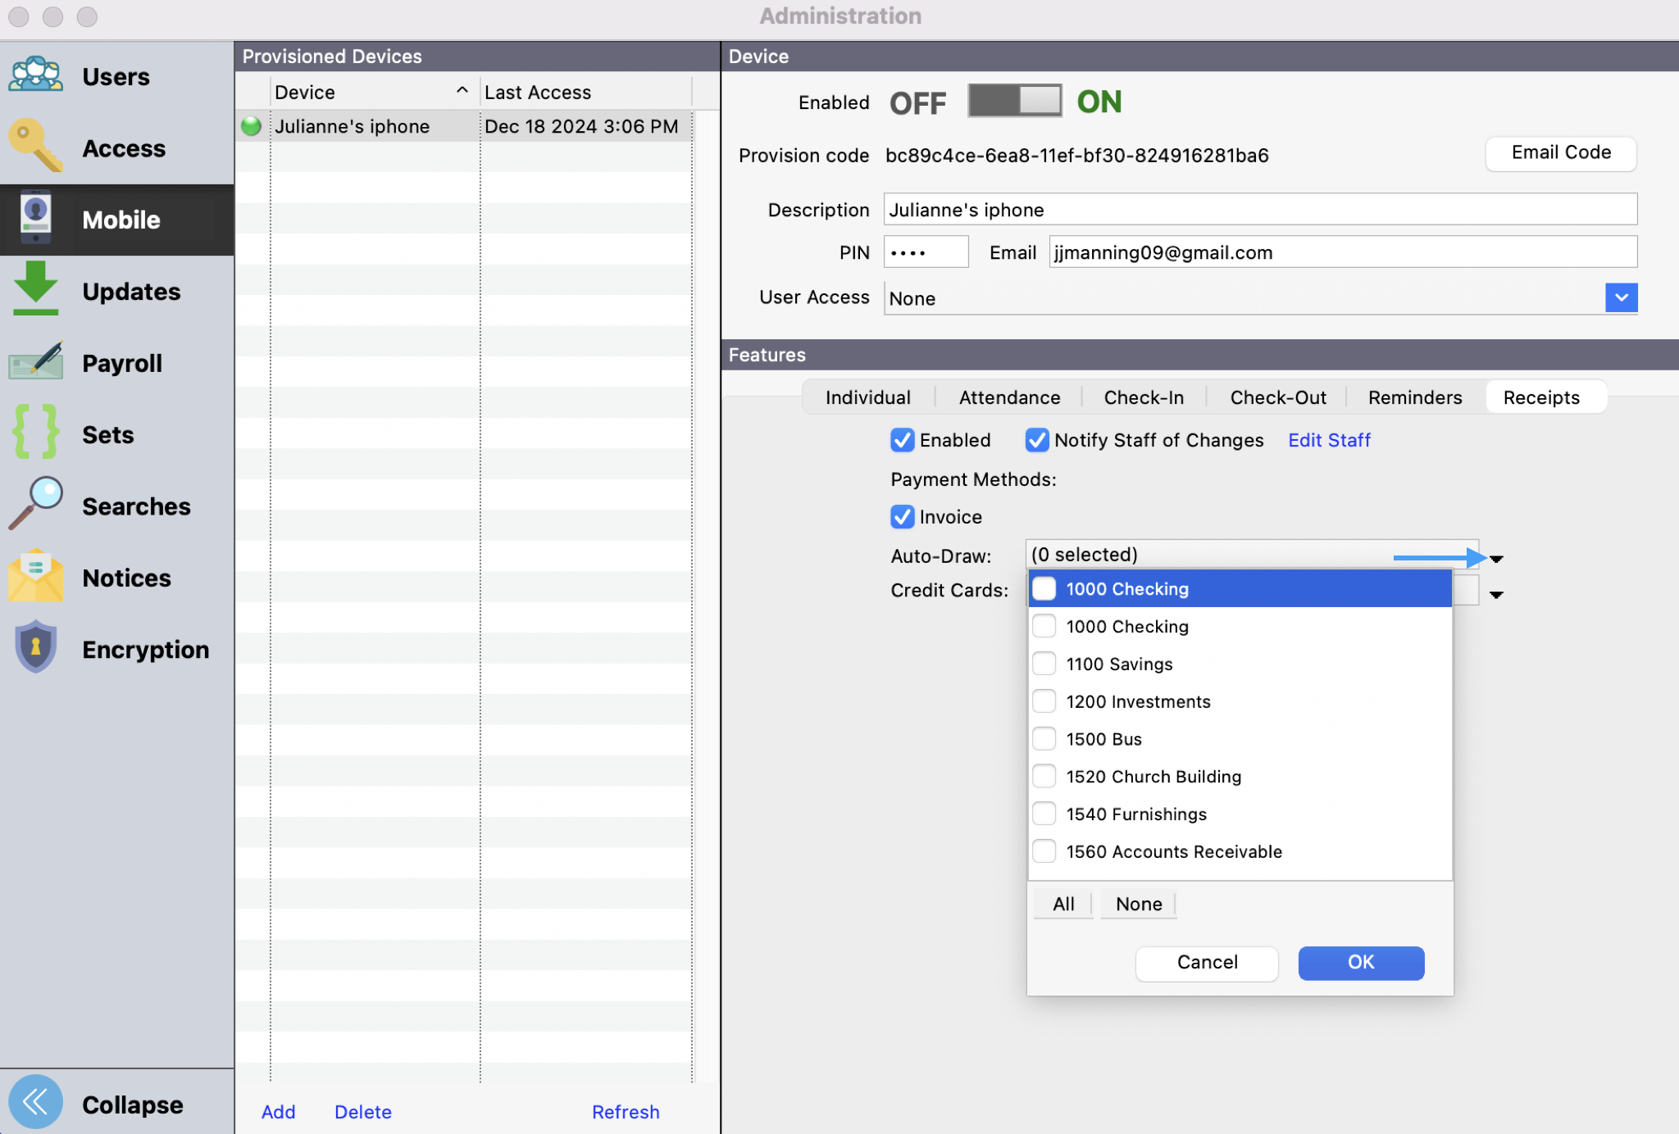Toggle the device Enabled OFF/ON switch

click(1014, 102)
